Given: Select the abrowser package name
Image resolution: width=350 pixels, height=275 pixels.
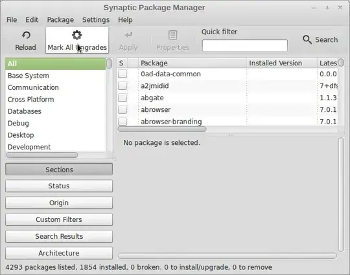Looking at the screenshot, I should (156, 109).
